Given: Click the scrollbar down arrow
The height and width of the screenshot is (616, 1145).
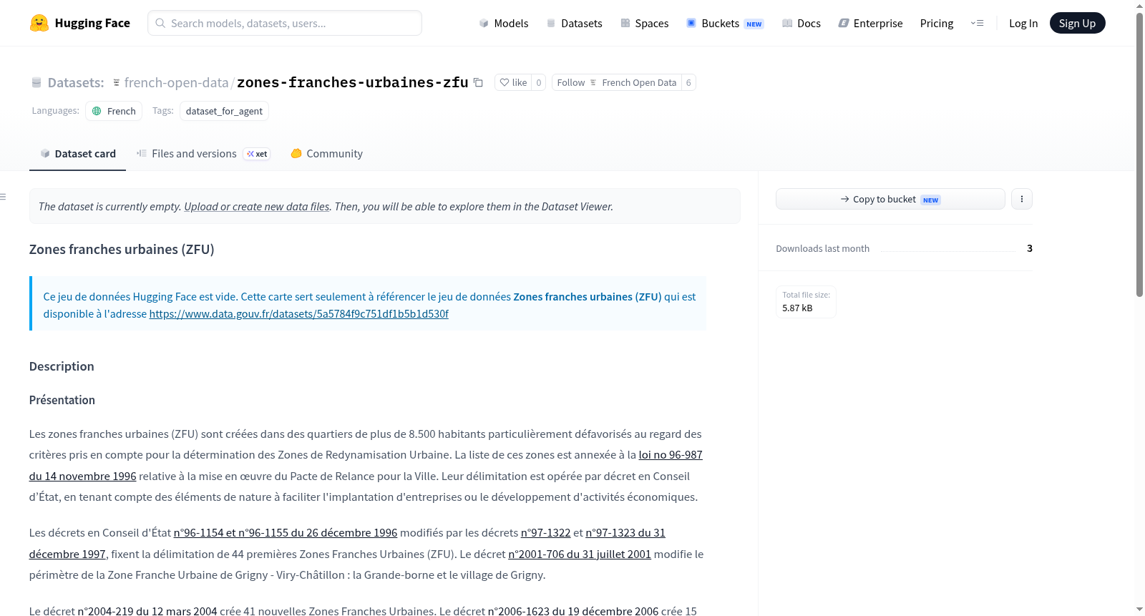Looking at the screenshot, I should tap(1139, 610).
